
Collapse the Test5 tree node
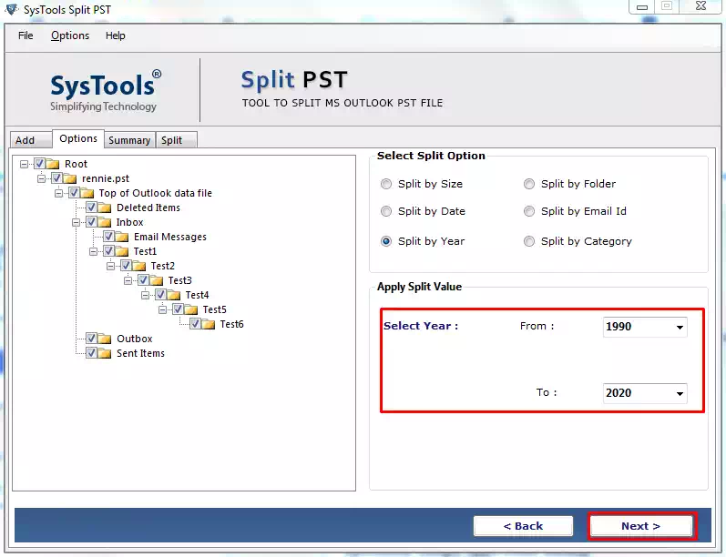[x=162, y=310]
